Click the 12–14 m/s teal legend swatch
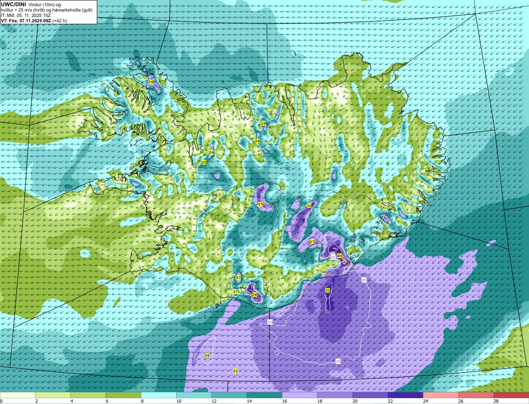This screenshot has width=529, height=404. click(x=229, y=395)
